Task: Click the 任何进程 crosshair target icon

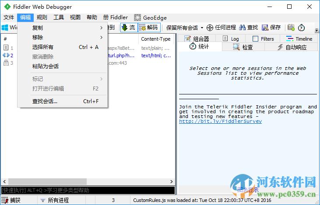Action: click(210, 28)
